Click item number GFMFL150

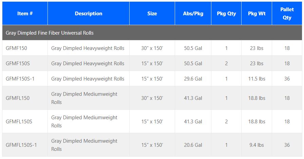18,98
